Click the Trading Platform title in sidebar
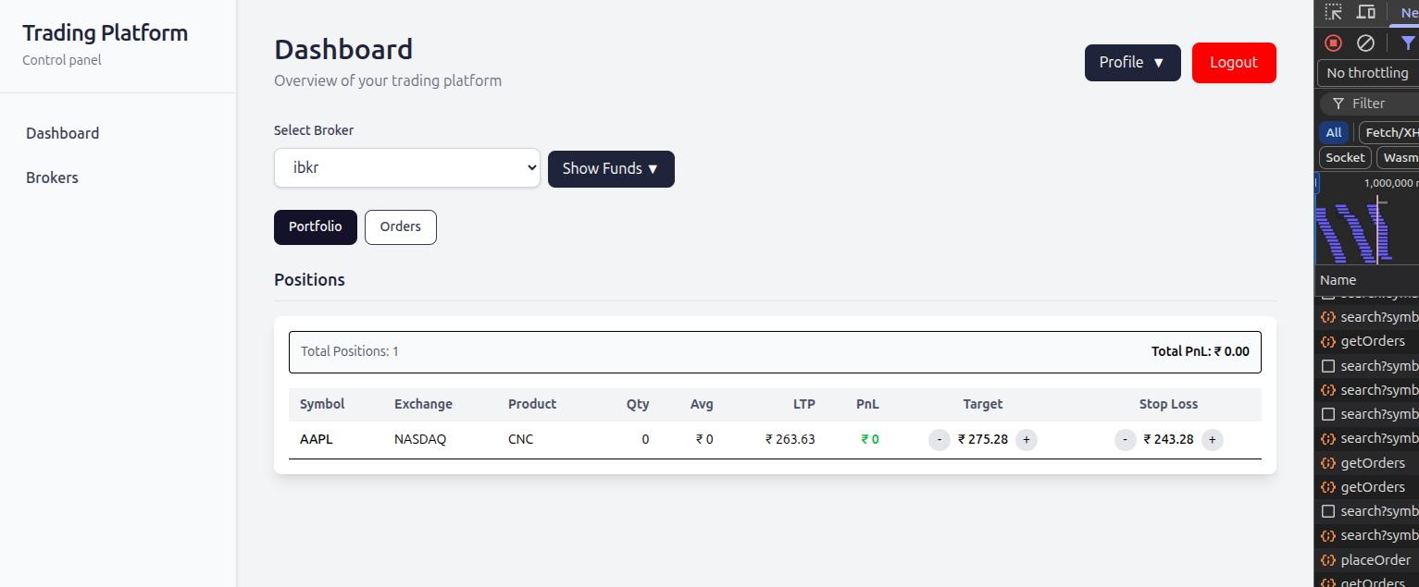1419x587 pixels. (x=105, y=33)
